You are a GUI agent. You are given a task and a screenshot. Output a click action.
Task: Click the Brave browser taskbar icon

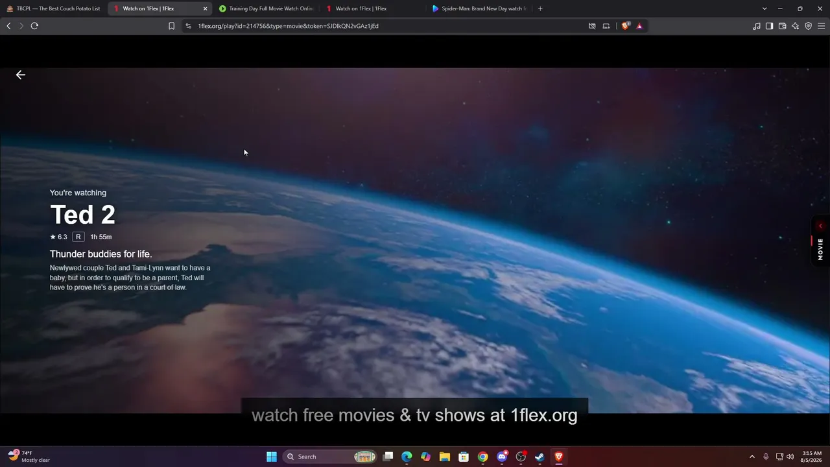tap(558, 457)
